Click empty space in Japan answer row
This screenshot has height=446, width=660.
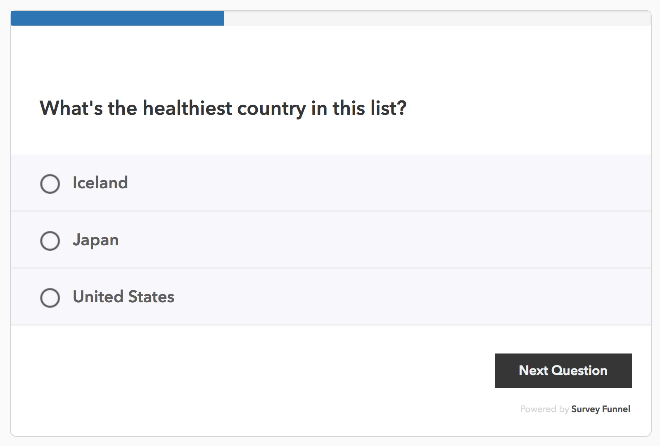point(372,240)
